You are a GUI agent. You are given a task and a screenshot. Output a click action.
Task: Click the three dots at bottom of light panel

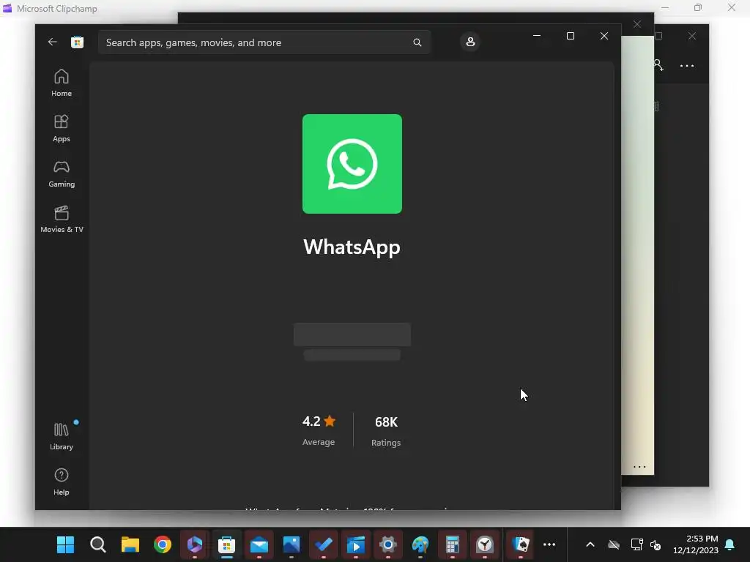[639, 466]
